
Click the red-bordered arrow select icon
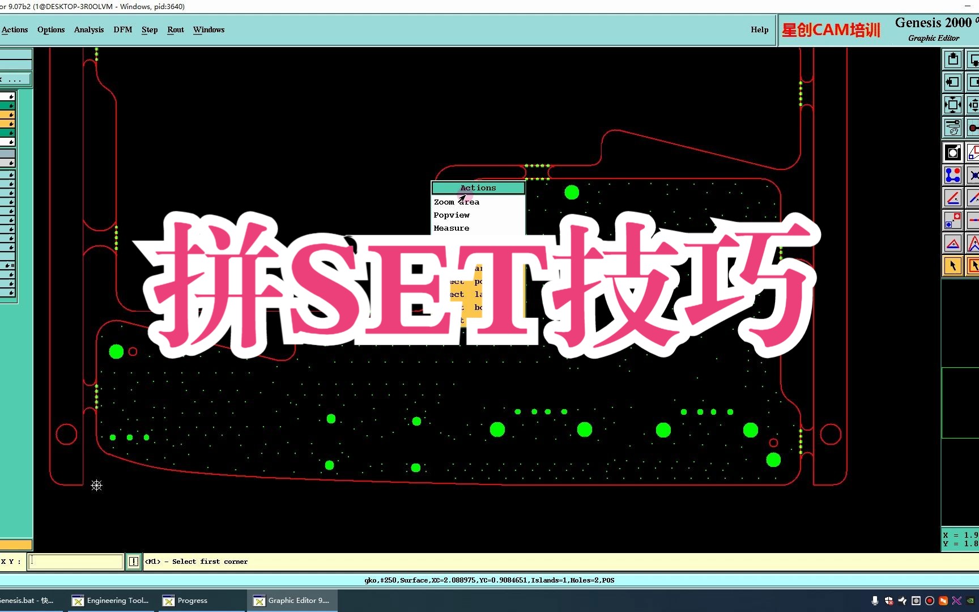pos(973,266)
